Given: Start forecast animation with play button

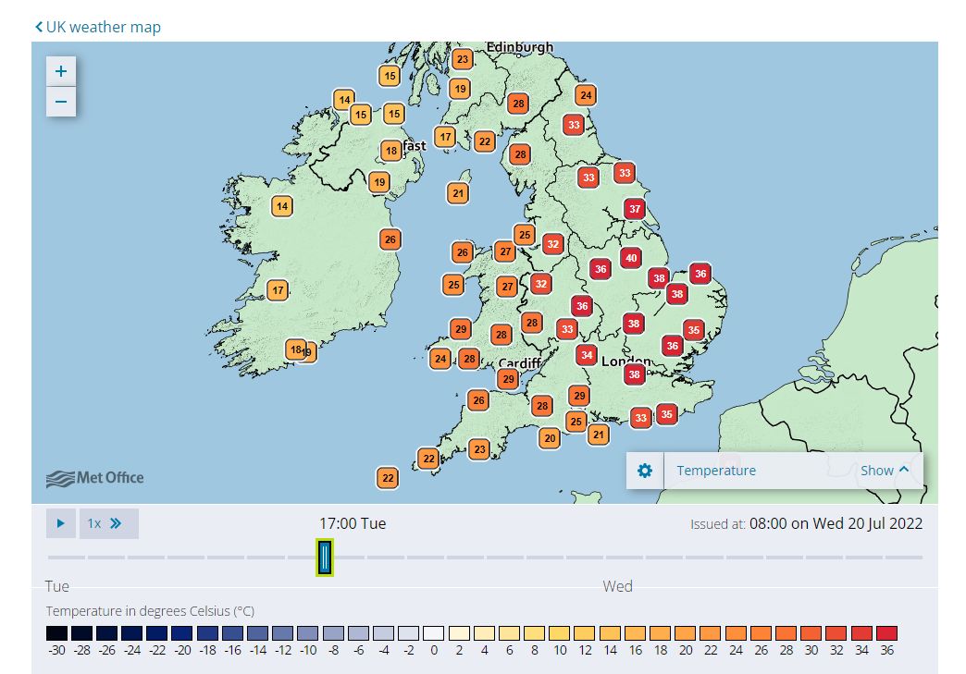Looking at the screenshot, I should pyautogui.click(x=60, y=524).
